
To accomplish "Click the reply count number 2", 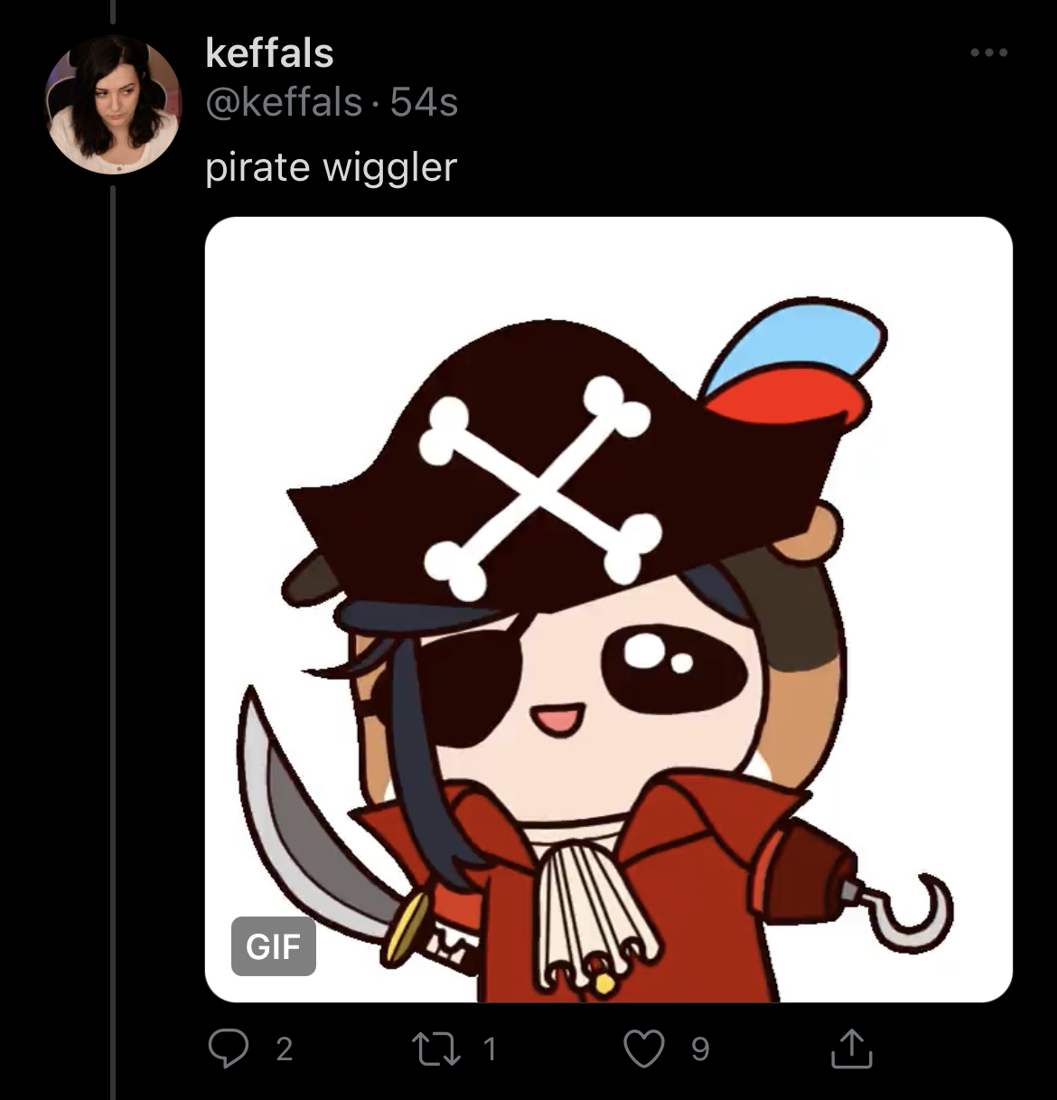I will (284, 1049).
